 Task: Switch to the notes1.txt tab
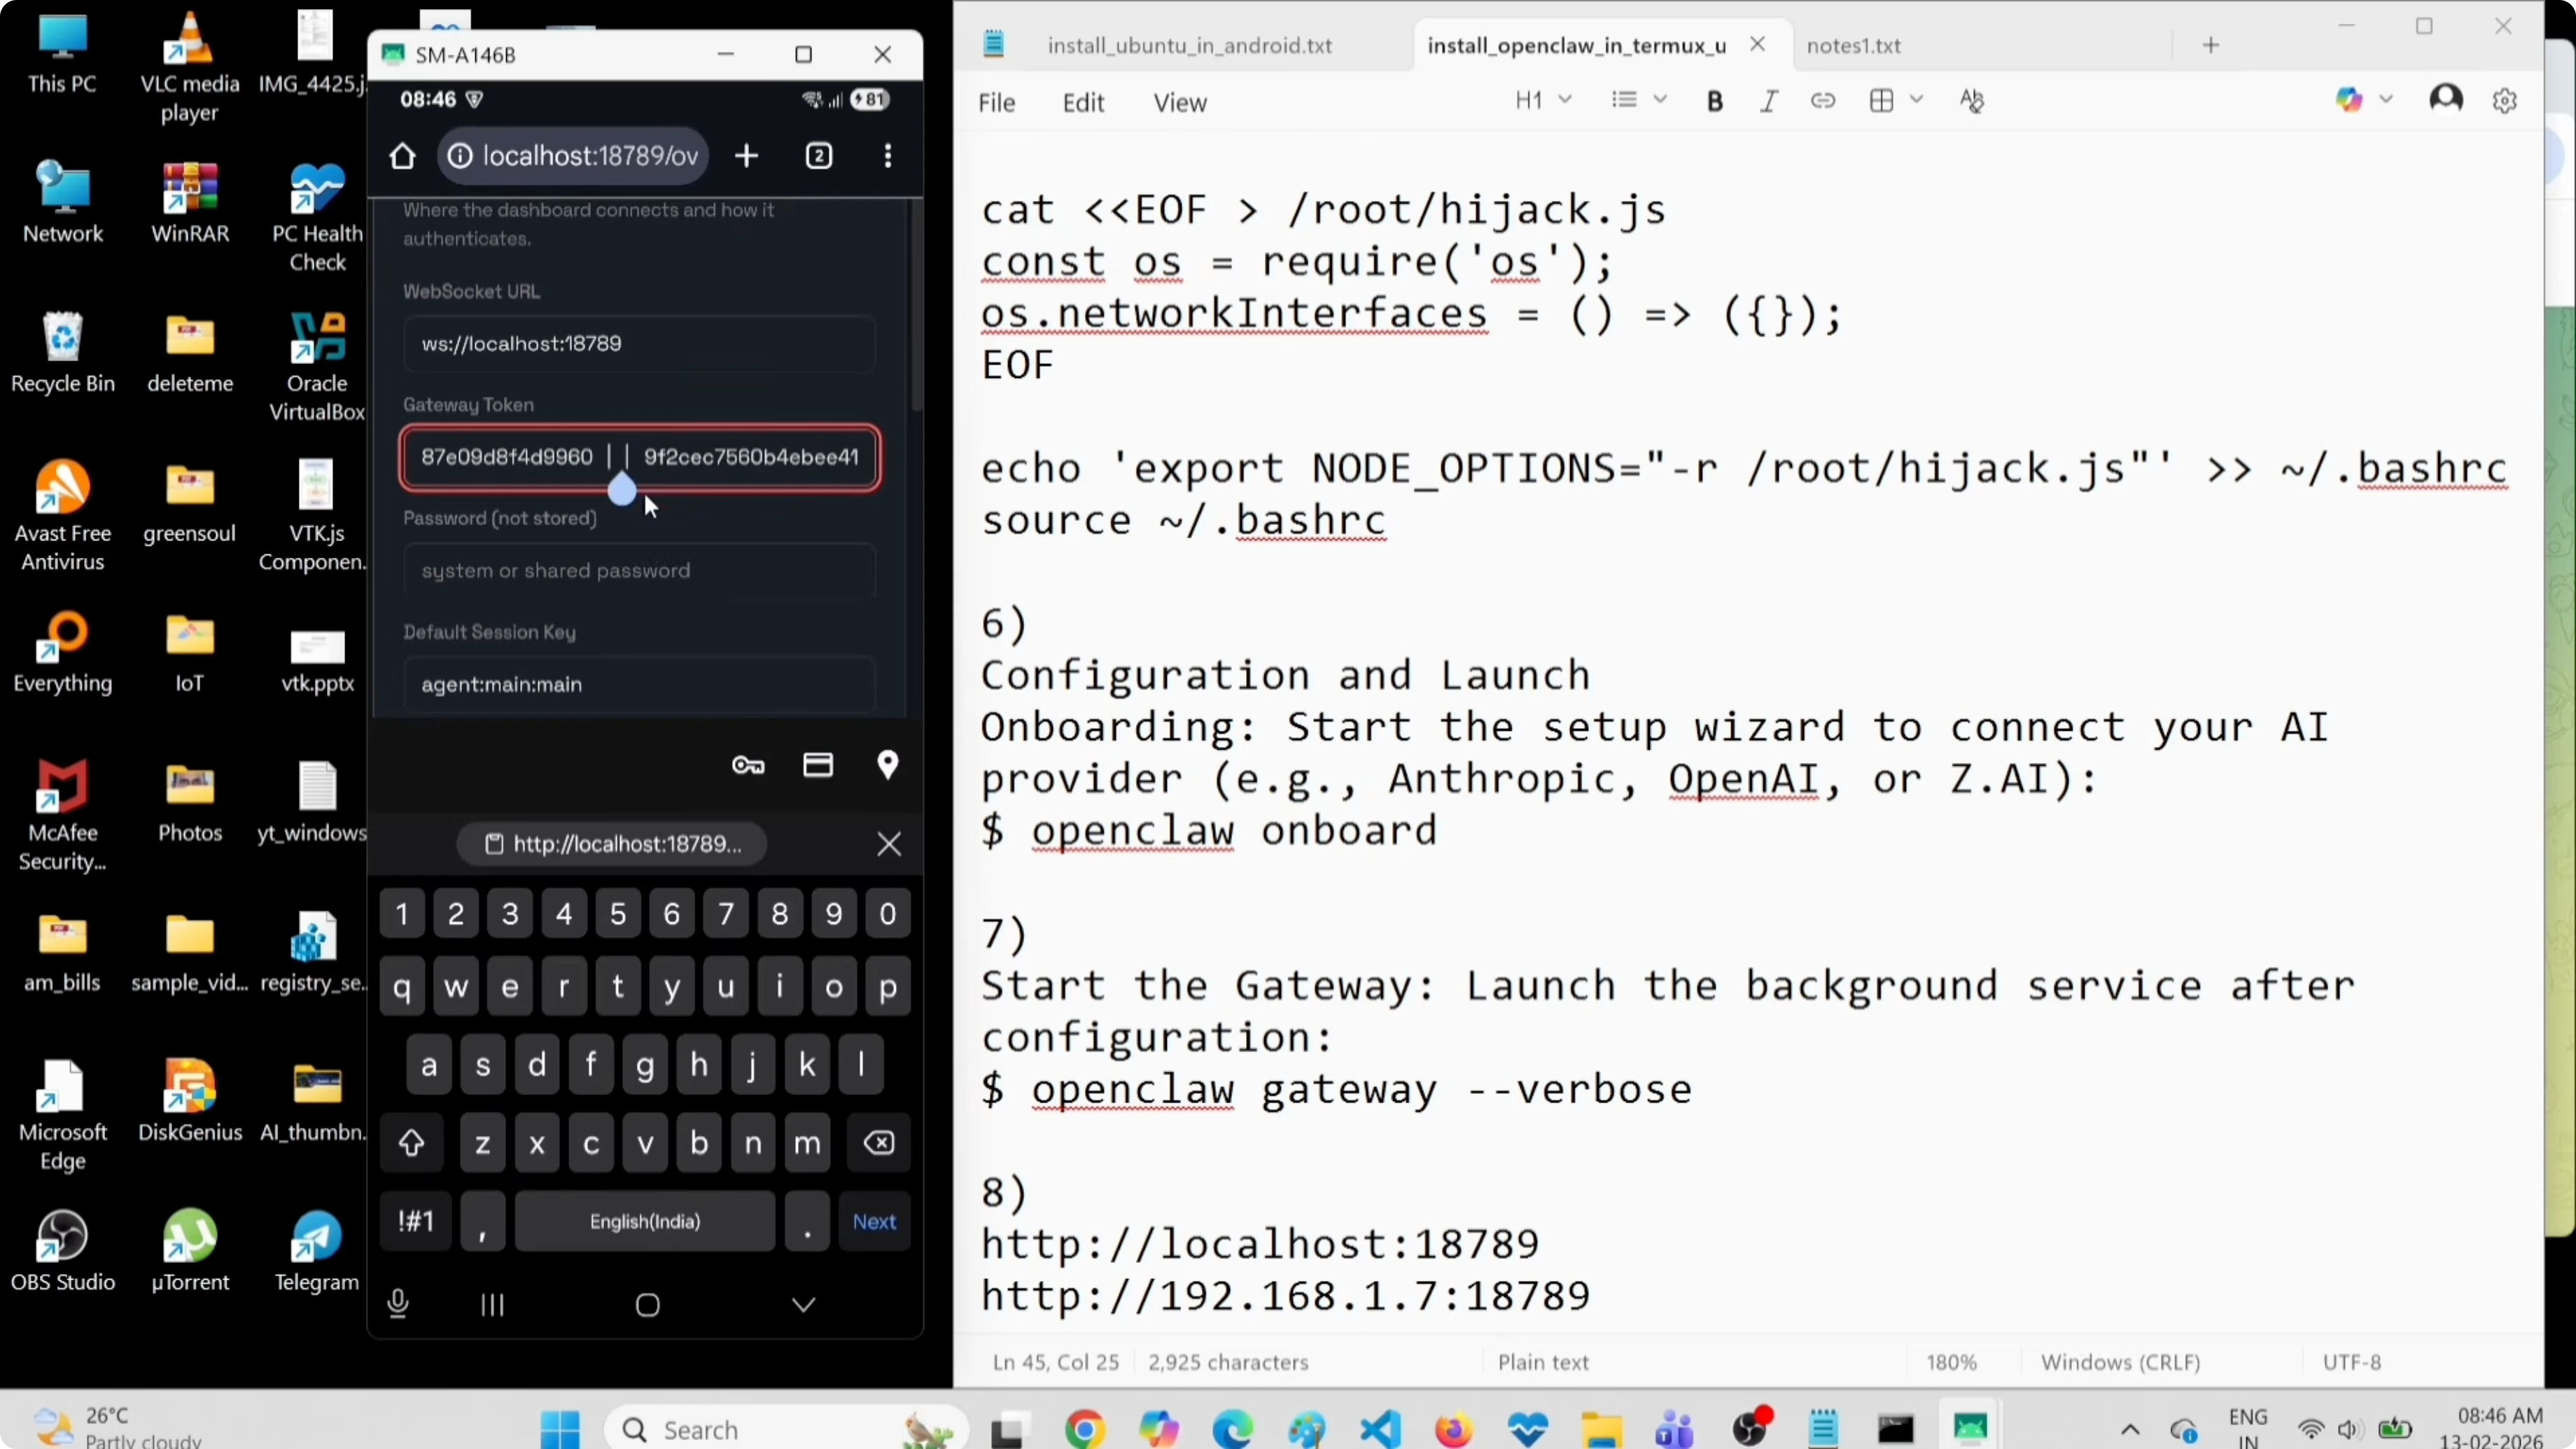pos(1854,45)
